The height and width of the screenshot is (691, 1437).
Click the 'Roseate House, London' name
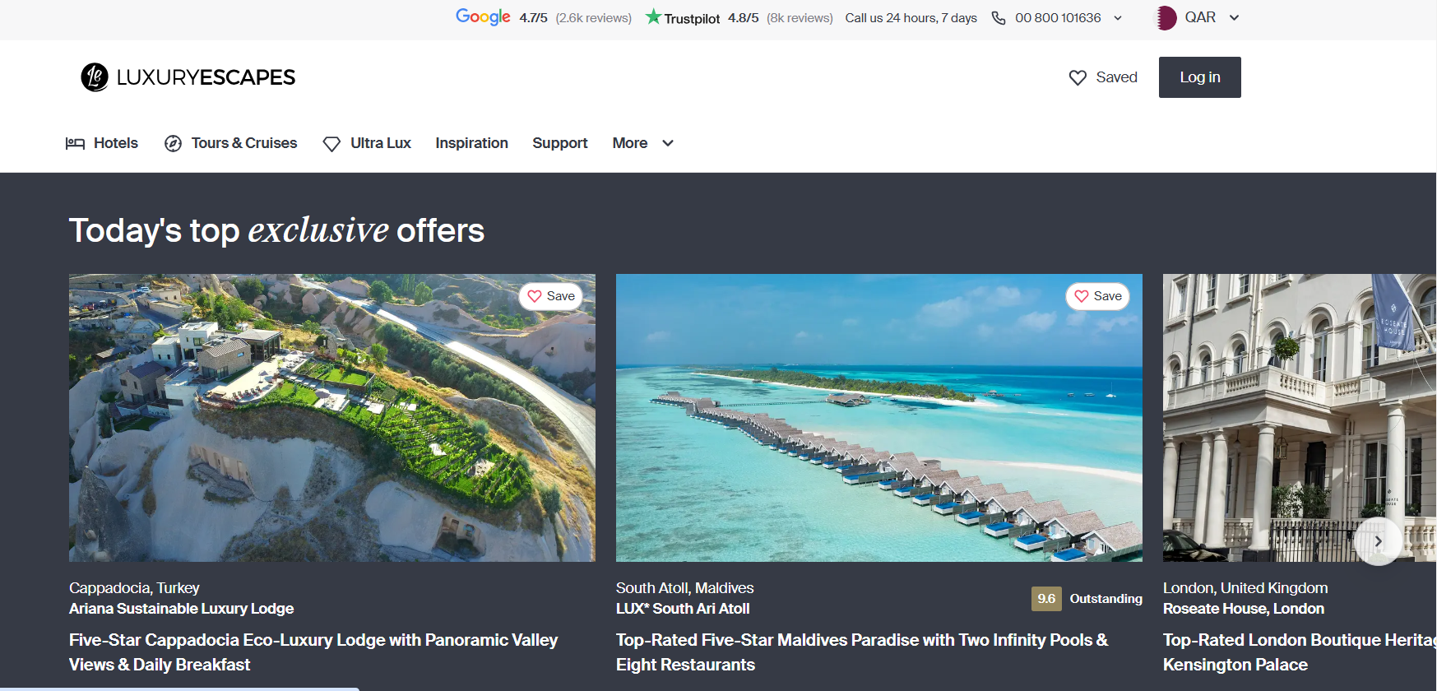pos(1244,609)
